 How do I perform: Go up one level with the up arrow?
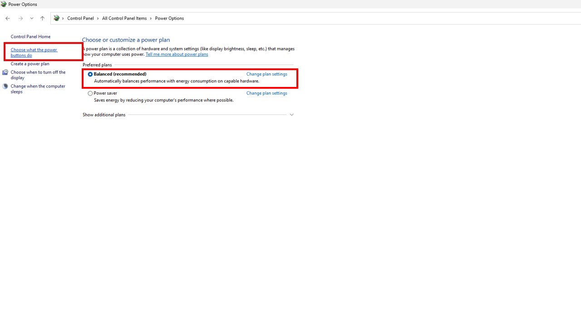(x=42, y=19)
